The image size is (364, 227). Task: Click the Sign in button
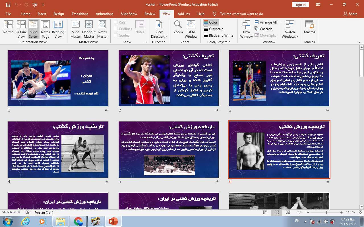[x=300, y=4]
